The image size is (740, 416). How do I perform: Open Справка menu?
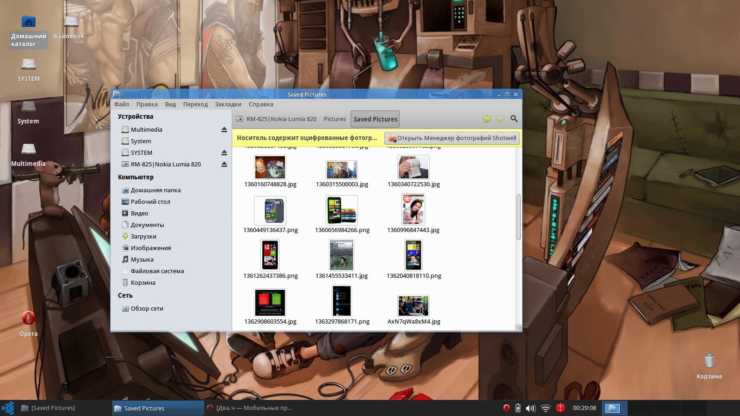click(x=261, y=104)
